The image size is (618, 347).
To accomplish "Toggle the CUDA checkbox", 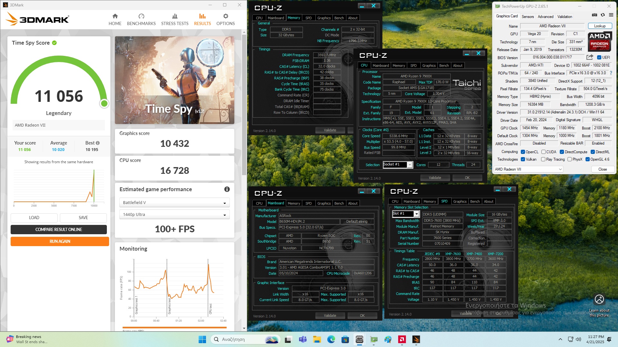I will pyautogui.click(x=543, y=152).
